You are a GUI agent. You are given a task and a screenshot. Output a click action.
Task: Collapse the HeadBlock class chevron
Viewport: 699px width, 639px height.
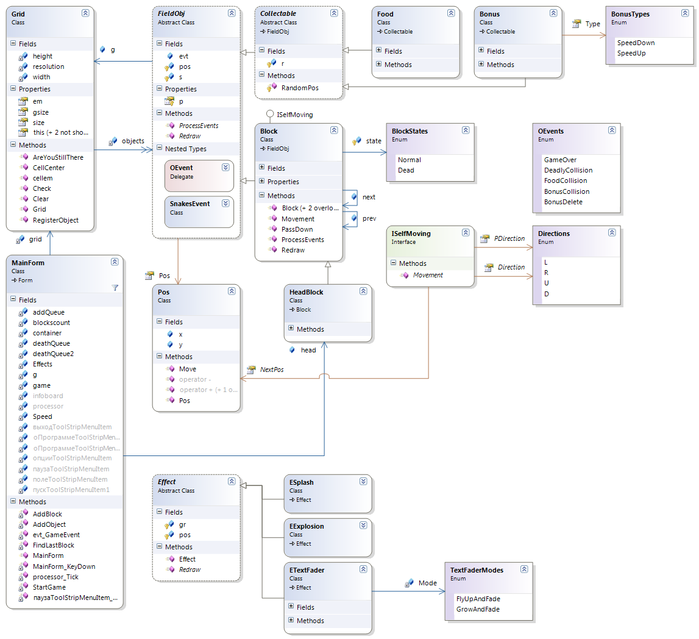(x=363, y=291)
